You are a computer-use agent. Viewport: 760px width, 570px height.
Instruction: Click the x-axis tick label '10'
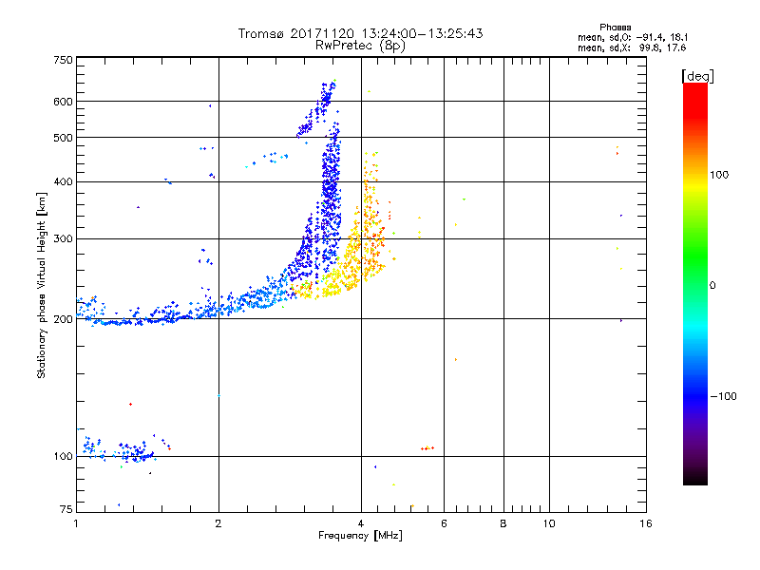[549, 523]
